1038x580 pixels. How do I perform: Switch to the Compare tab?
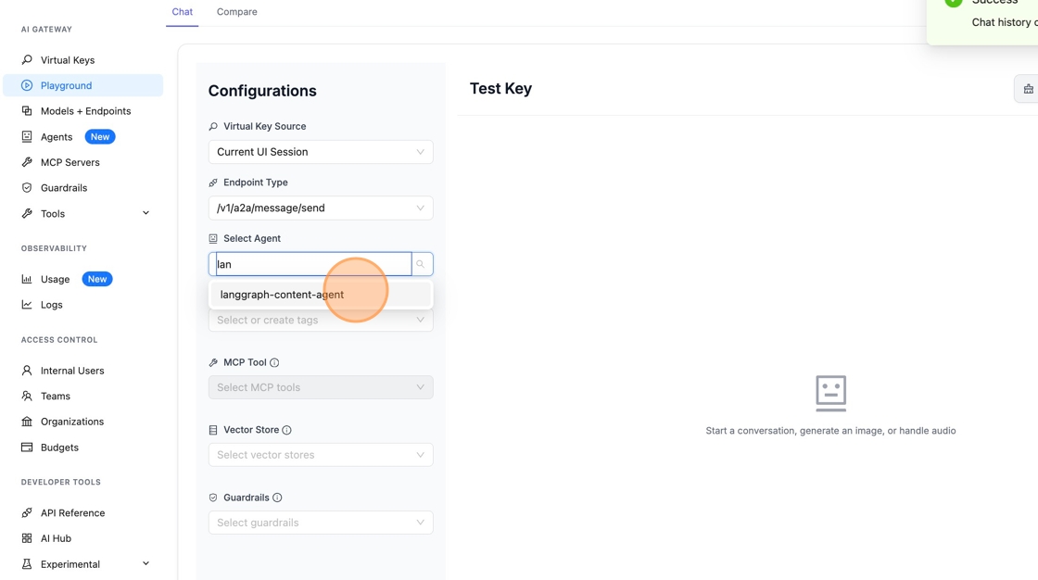click(237, 12)
